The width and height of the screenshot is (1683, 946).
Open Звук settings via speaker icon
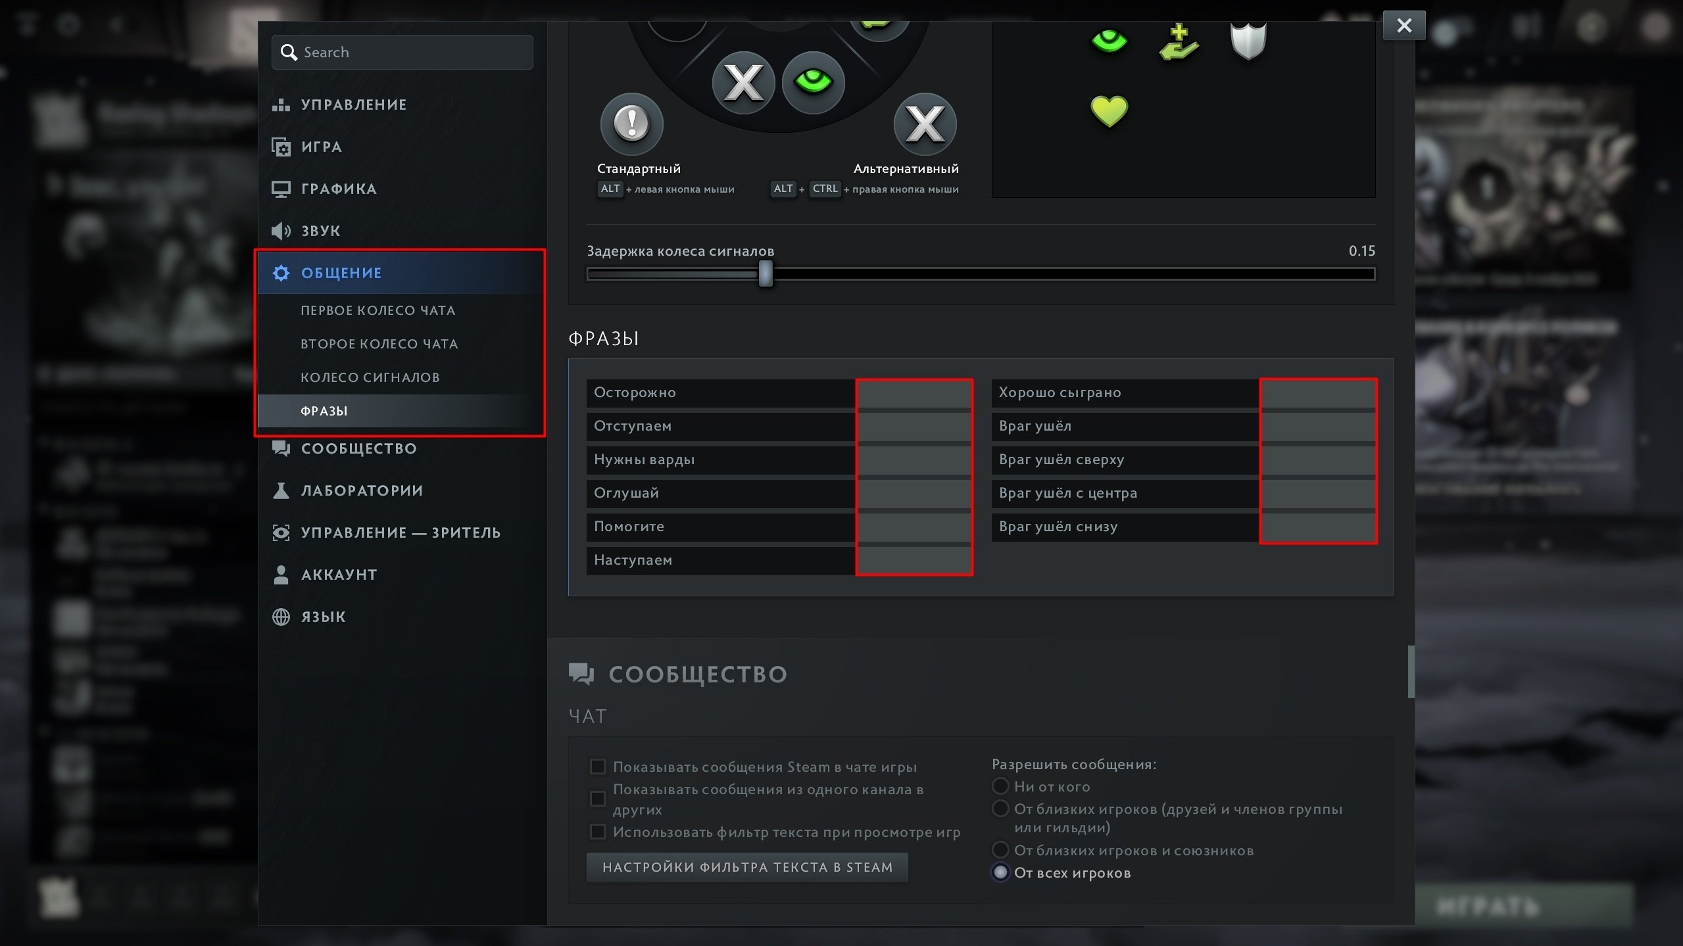281,231
